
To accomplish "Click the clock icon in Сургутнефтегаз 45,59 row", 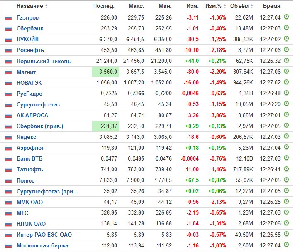I will (286, 104).
